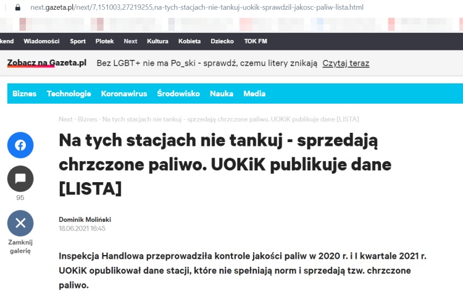Open the Plotek section
463x302 pixels.
click(104, 41)
